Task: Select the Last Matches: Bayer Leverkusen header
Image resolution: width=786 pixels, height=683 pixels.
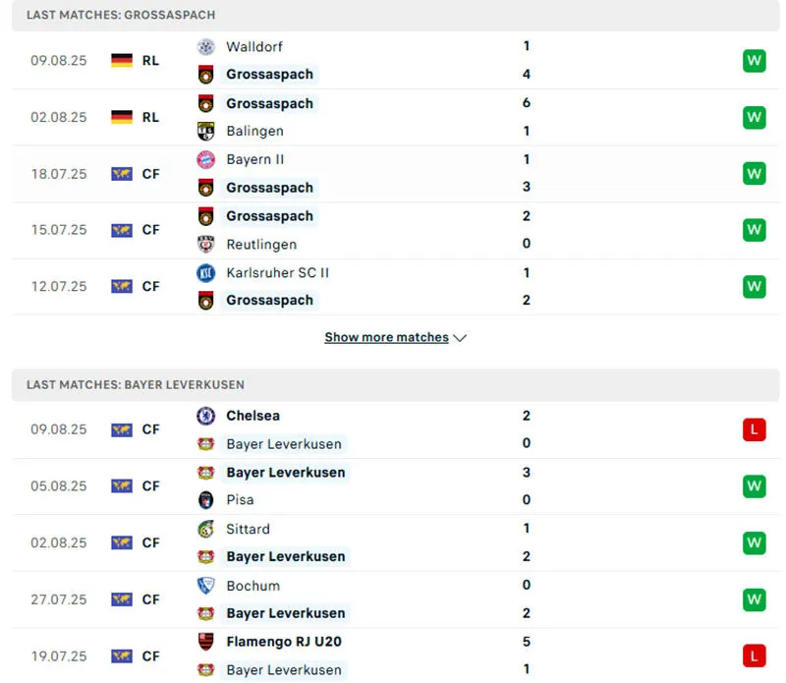Action: coord(136,385)
